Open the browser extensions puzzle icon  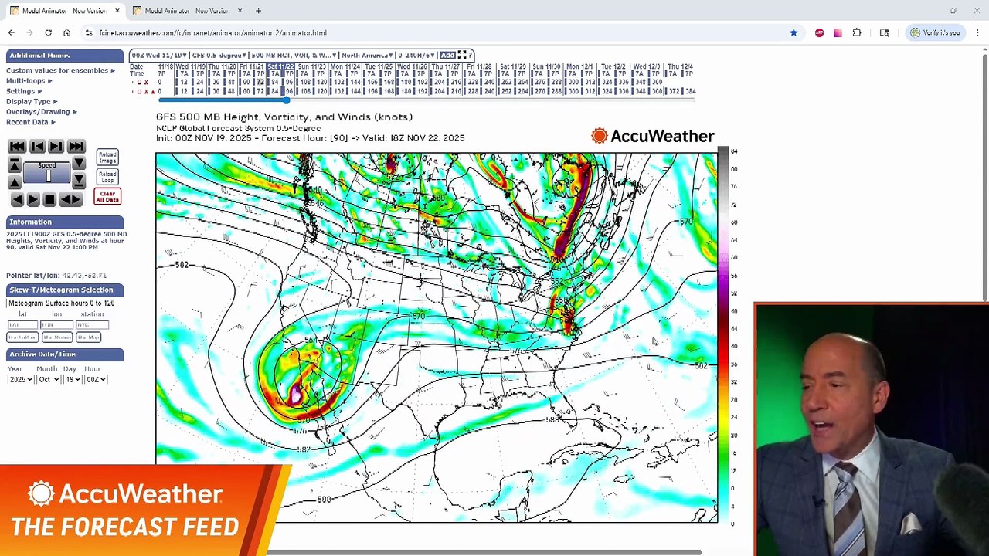(x=857, y=32)
